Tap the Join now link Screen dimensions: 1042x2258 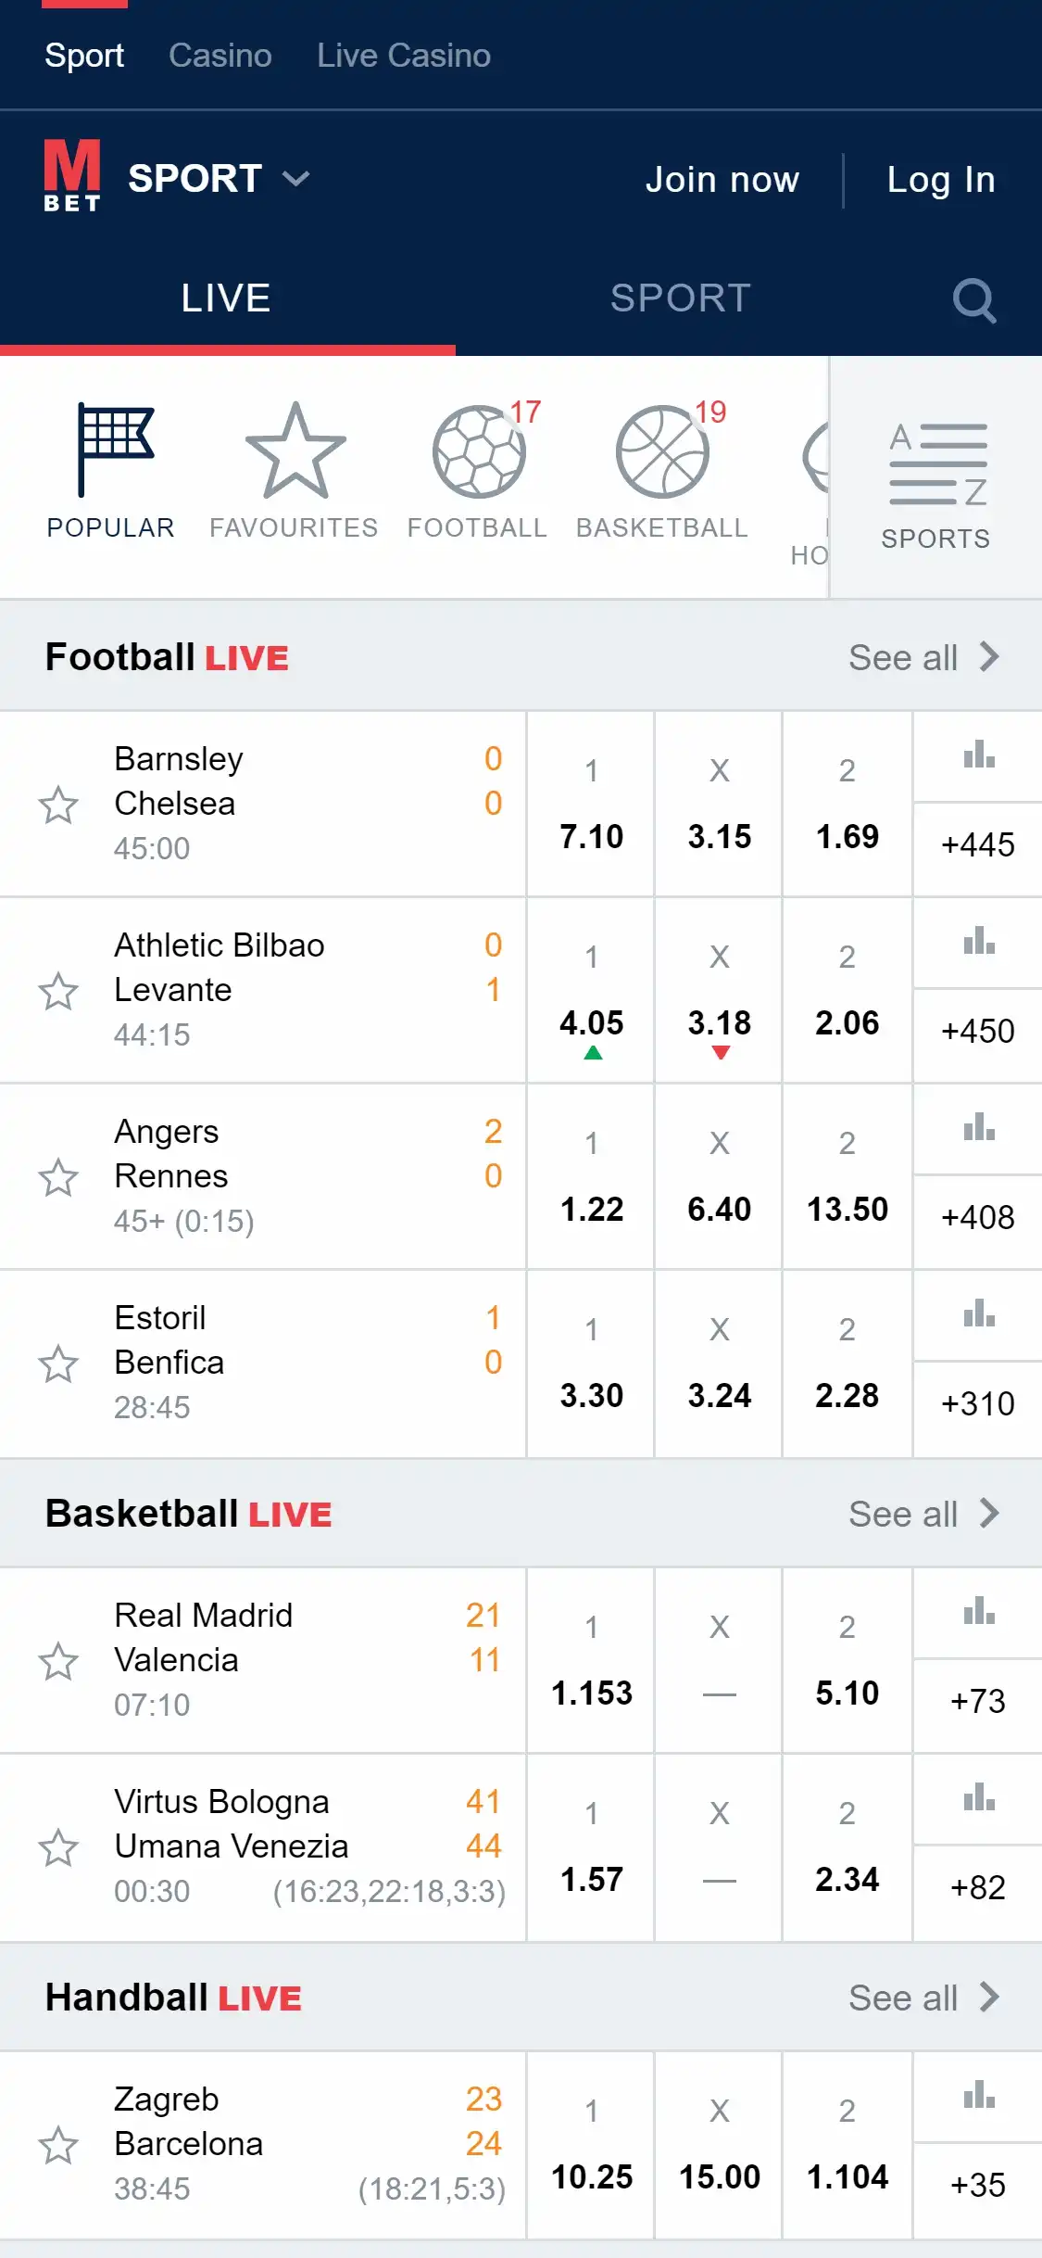(x=722, y=180)
